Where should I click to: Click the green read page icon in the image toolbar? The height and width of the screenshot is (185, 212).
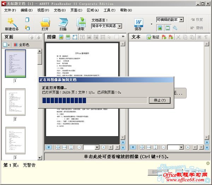(68, 37)
